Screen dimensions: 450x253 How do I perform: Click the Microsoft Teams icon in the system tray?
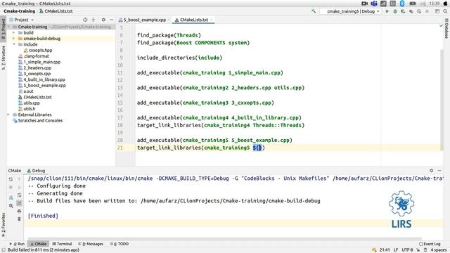pyautogui.click(x=374, y=4)
